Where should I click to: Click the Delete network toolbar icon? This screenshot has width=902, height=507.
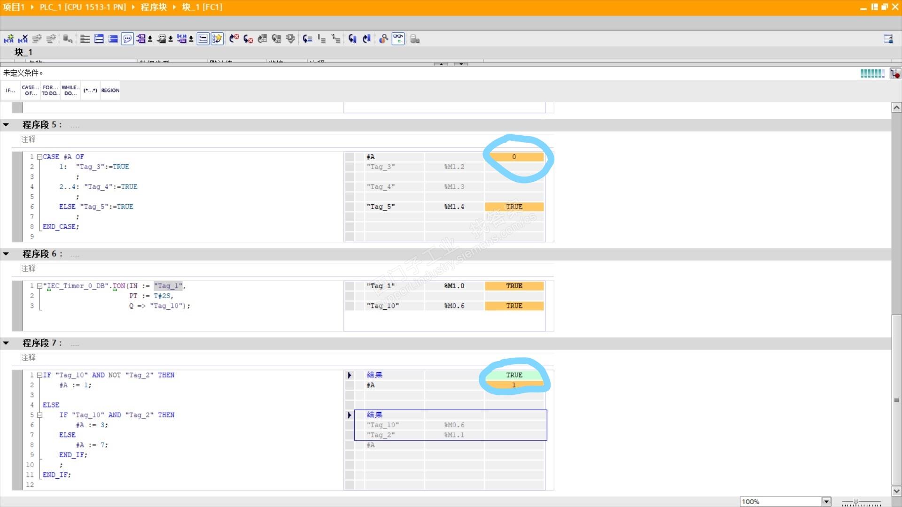pyautogui.click(x=23, y=39)
